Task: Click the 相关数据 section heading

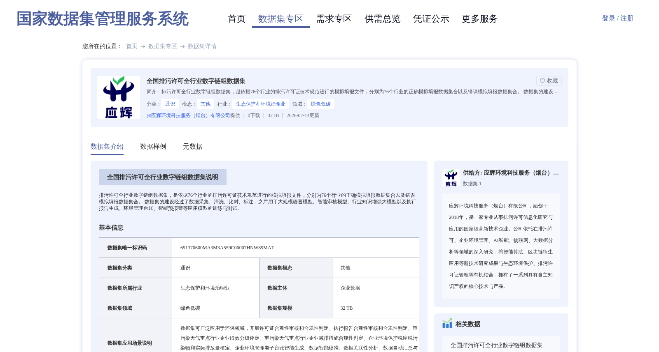Action: click(x=468, y=324)
